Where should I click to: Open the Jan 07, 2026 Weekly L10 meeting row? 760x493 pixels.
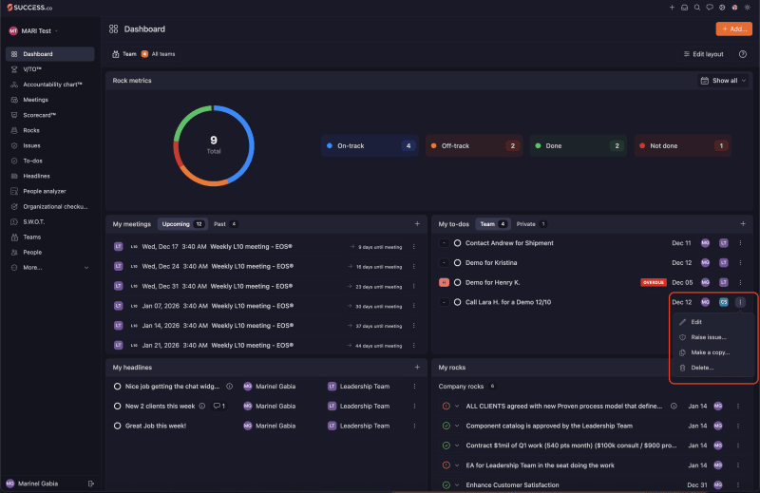pyautogui.click(x=266, y=307)
